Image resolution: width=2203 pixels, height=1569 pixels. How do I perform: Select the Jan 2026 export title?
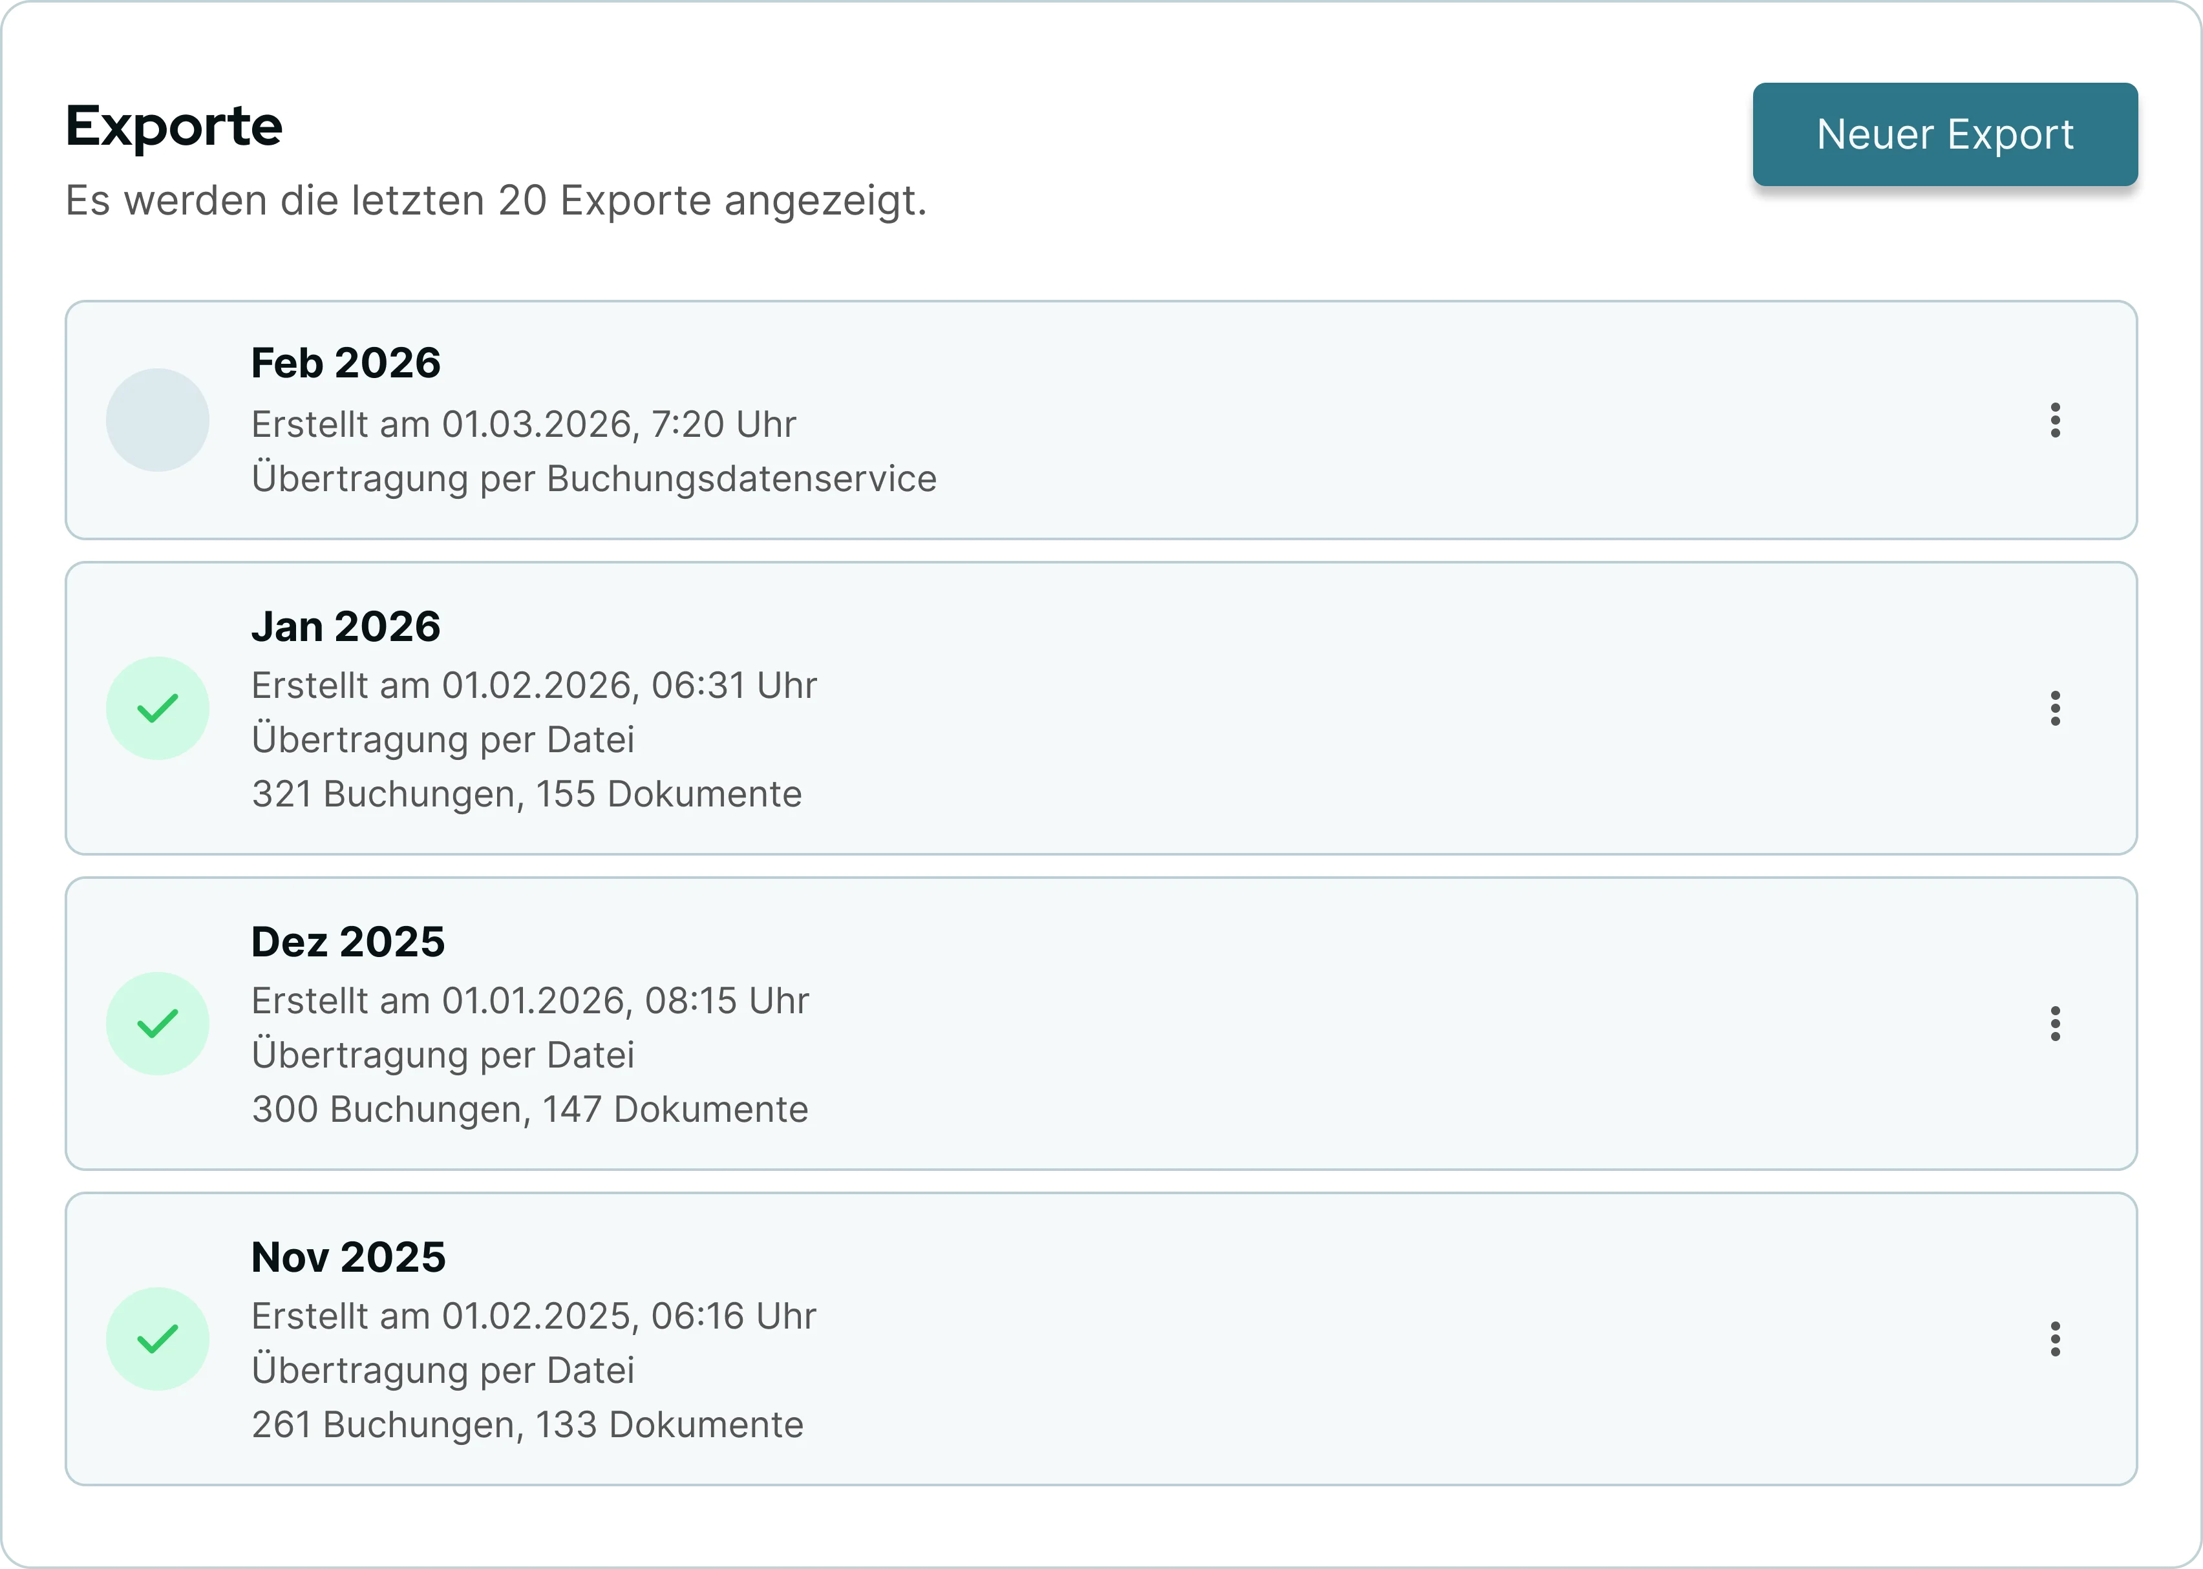click(x=346, y=626)
